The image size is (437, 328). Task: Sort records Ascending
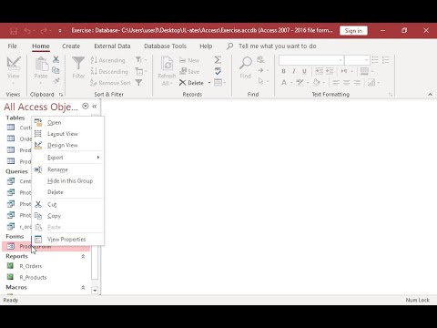(108, 60)
